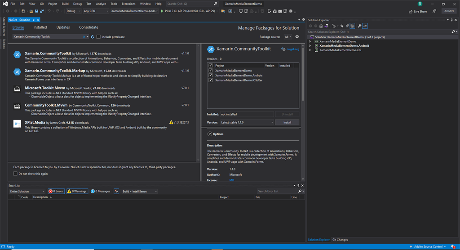Click the refresh icon beside package search
Screen dimensions: 460x250
pyautogui.click(x=93, y=37)
